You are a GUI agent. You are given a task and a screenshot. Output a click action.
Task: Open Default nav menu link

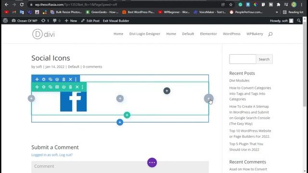tap(188, 34)
